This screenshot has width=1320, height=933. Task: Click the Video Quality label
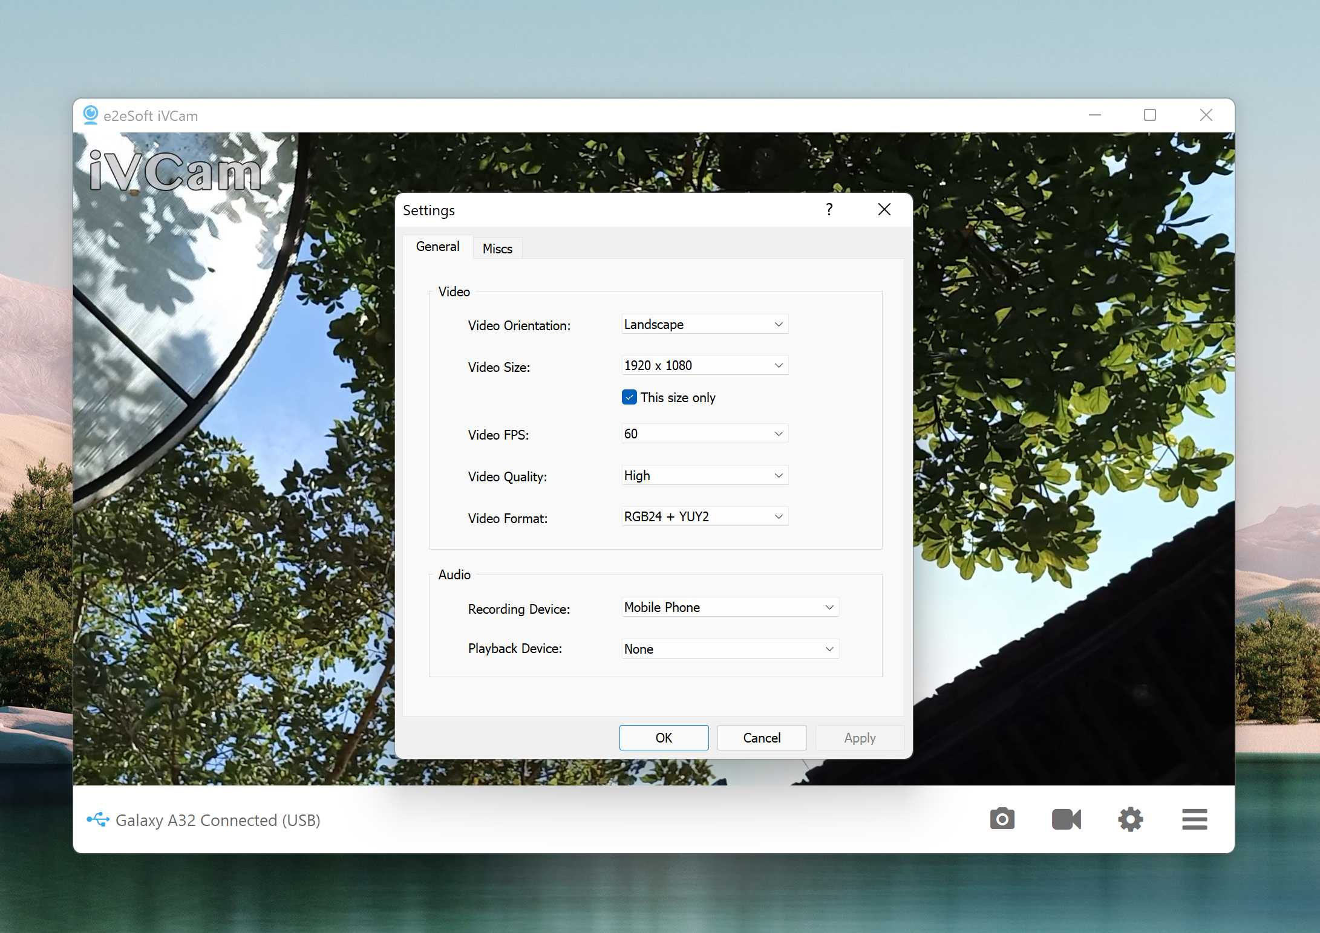[508, 476]
